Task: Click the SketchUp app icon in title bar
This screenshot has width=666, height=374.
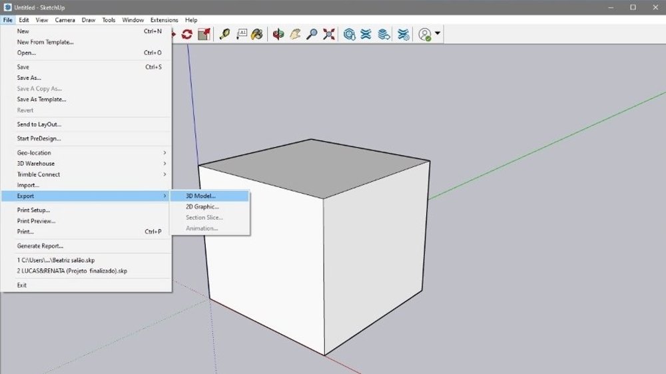Action: tap(7, 7)
